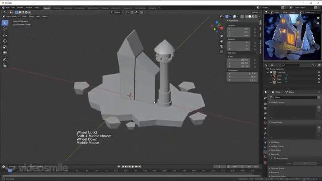
Task: Toggle camera view icon in viewport
Action: (221, 46)
